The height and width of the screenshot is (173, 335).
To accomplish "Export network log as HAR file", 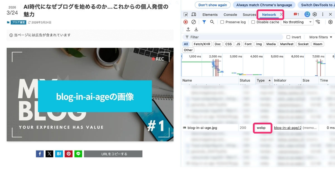I will click(196, 29).
